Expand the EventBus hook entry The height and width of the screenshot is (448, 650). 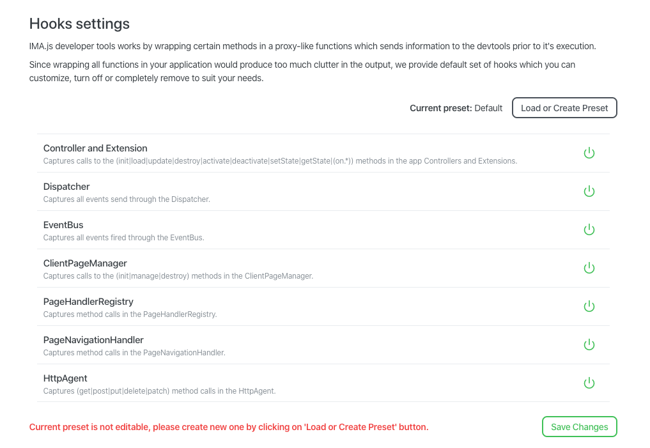tap(323, 230)
